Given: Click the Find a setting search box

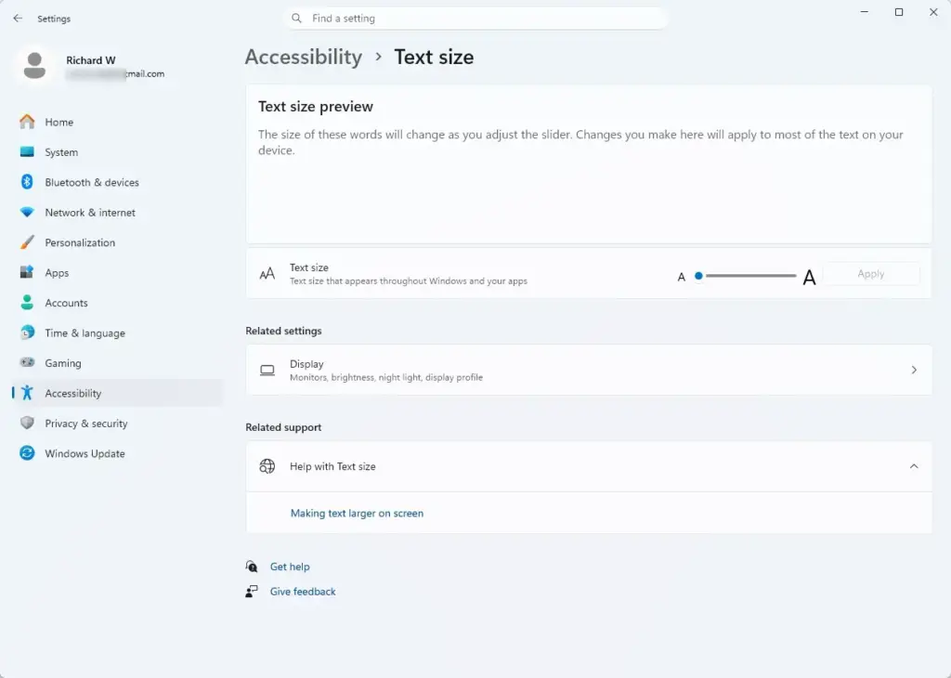Looking at the screenshot, I should (475, 19).
